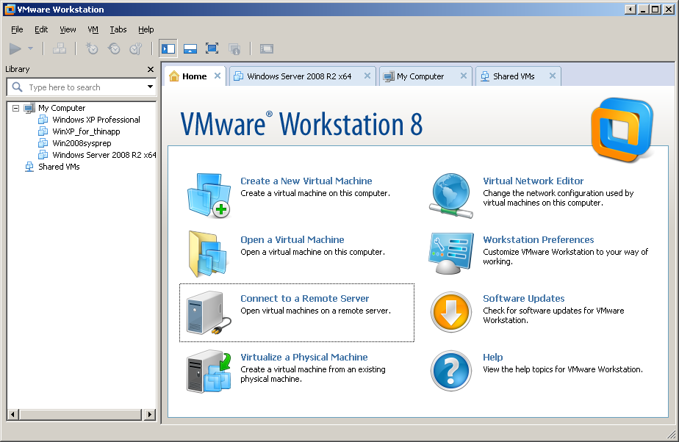Viewport: 679px width, 442px height.
Task: Click the console view toolbar icon
Action: [x=266, y=49]
